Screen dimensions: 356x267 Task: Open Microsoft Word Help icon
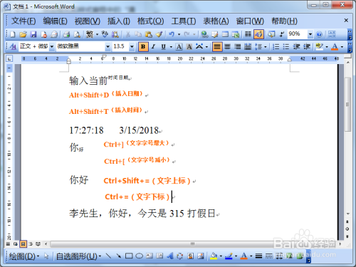click(x=319, y=34)
